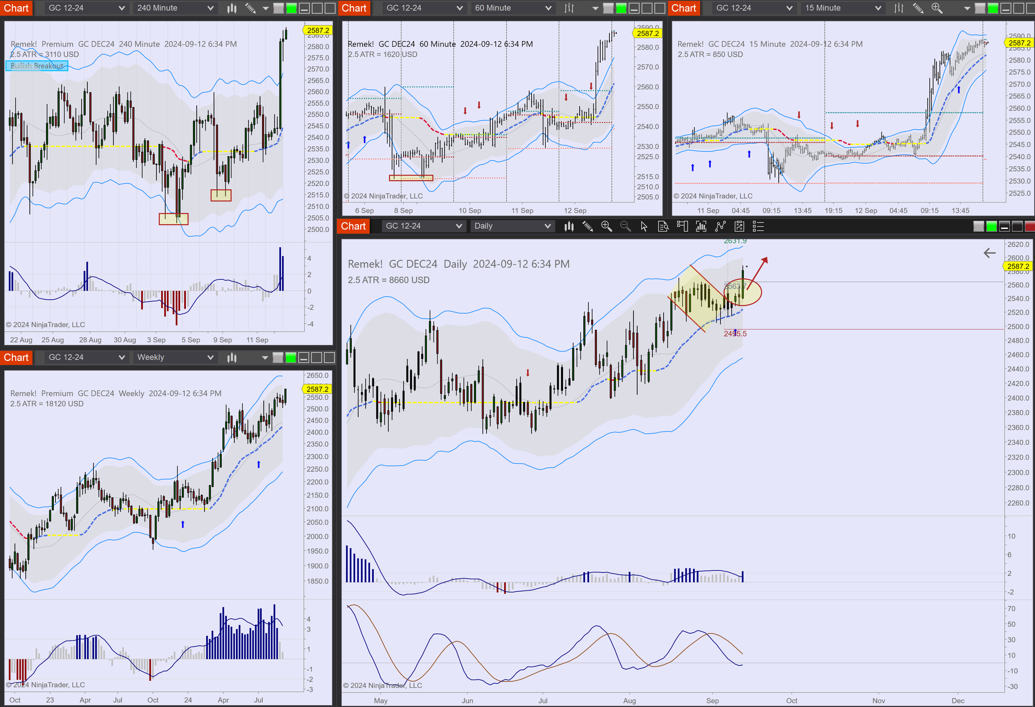Click gray link square in Daily chart toolbar
The image size is (1035, 707).
[978, 226]
